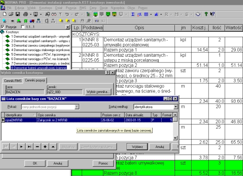Click the question mark help icon
The height and width of the screenshot is (176, 243).
pyautogui.click(x=207, y=14)
